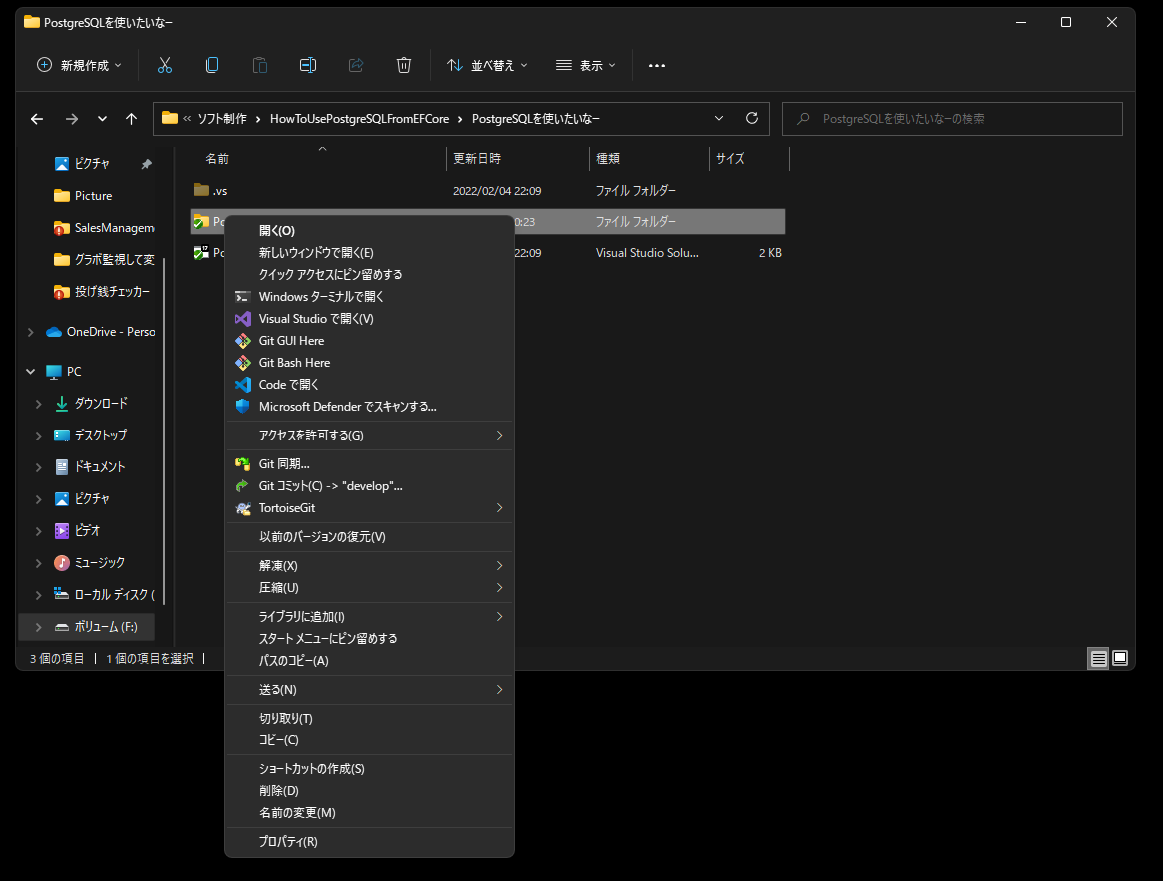
Task: Open the three-dots See more menu
Action: [x=657, y=65]
